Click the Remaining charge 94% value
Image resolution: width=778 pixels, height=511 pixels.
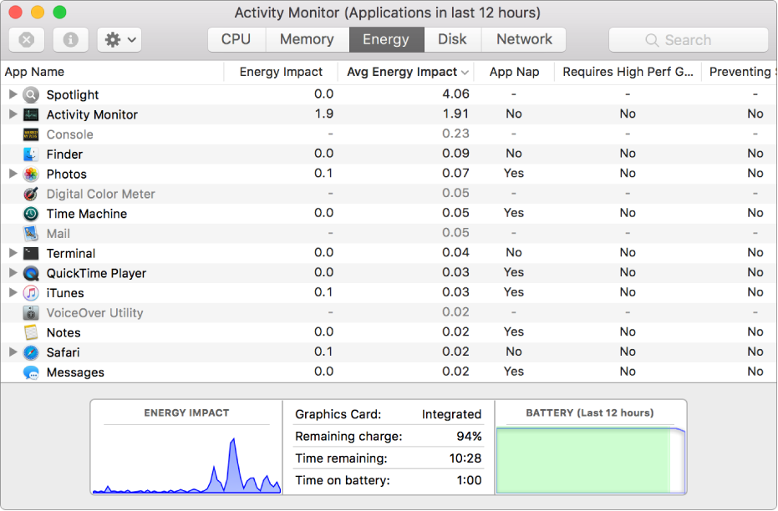(469, 436)
